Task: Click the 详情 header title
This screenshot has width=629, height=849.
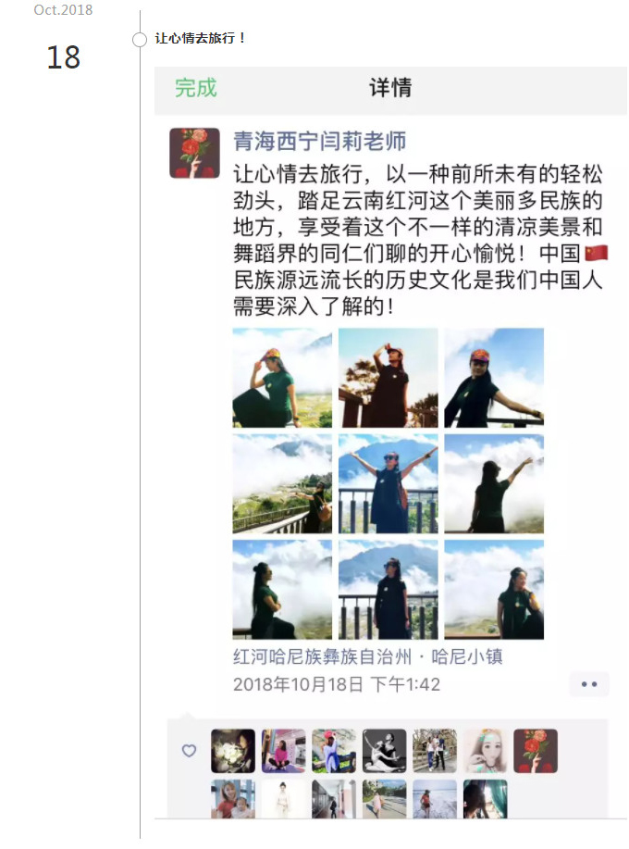Action: [x=390, y=88]
